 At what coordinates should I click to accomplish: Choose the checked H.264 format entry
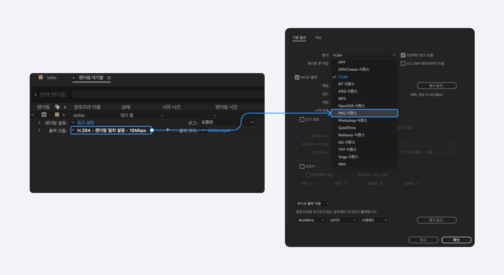pyautogui.click(x=364, y=77)
